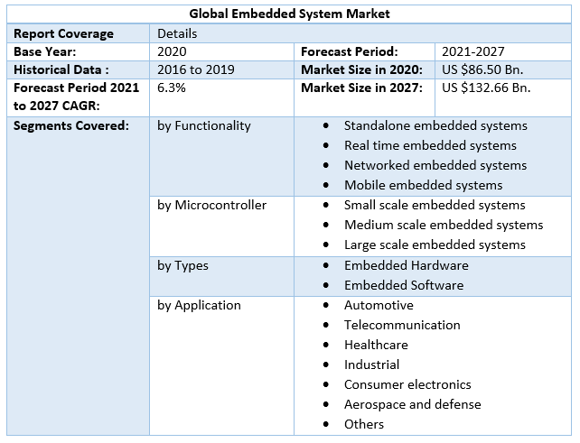Select Market Size in 2027 value US $132.66 Bn.
Image resolution: width=580 pixels, height=443 pixels.
click(x=486, y=88)
